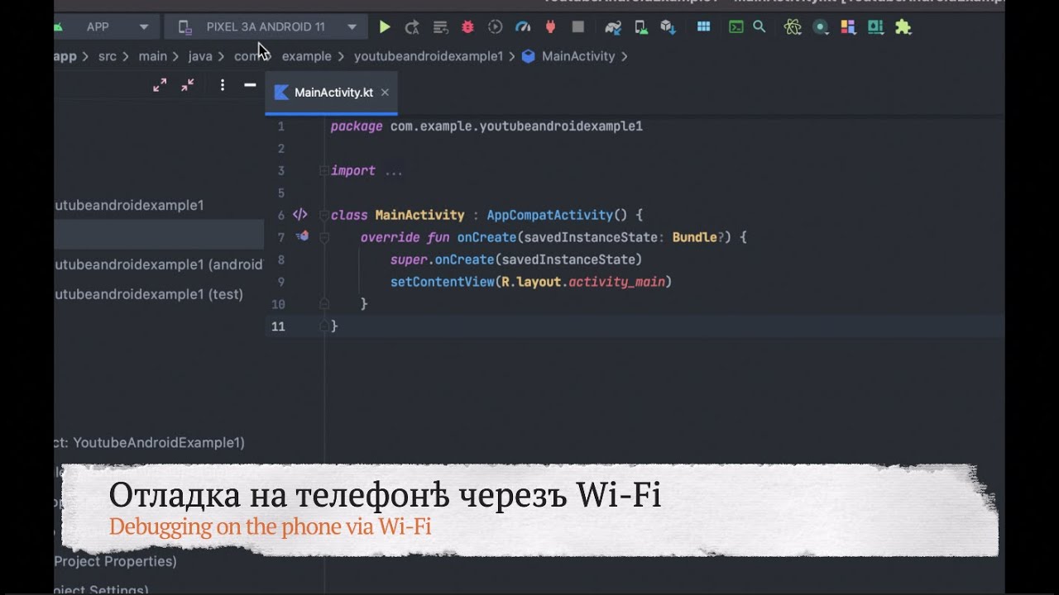This screenshot has width=1059, height=595.
Task: Click the Apply Code Changes icon
Action: (x=440, y=27)
